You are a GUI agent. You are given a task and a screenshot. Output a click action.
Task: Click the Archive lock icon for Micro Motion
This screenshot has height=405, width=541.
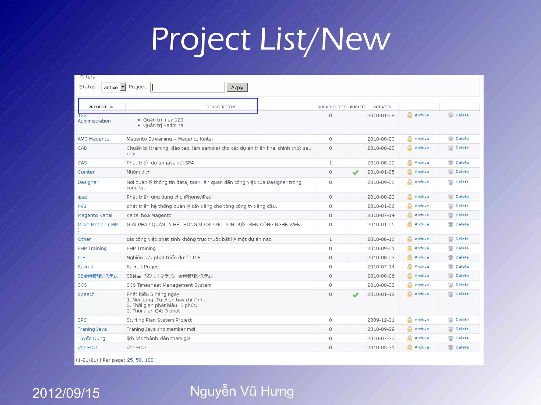(x=410, y=224)
